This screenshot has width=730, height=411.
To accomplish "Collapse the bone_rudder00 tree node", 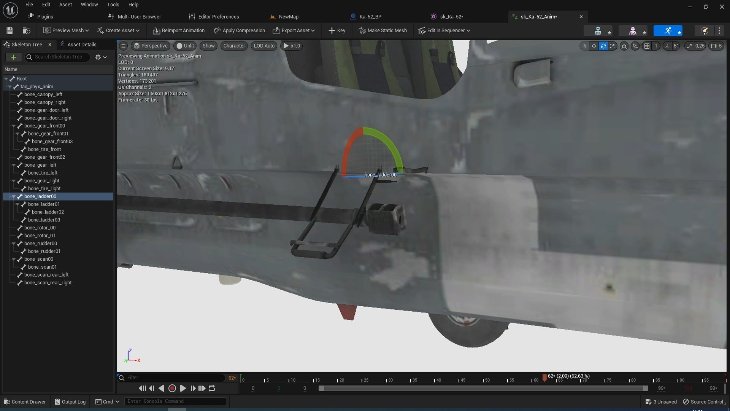I will [x=14, y=244].
